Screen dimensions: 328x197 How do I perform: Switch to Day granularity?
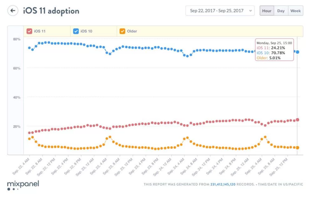tap(281, 11)
